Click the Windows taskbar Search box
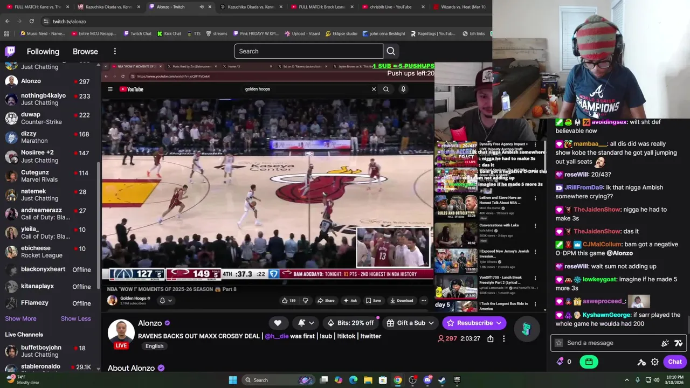This screenshot has height=388, width=690. pyautogui.click(x=278, y=380)
